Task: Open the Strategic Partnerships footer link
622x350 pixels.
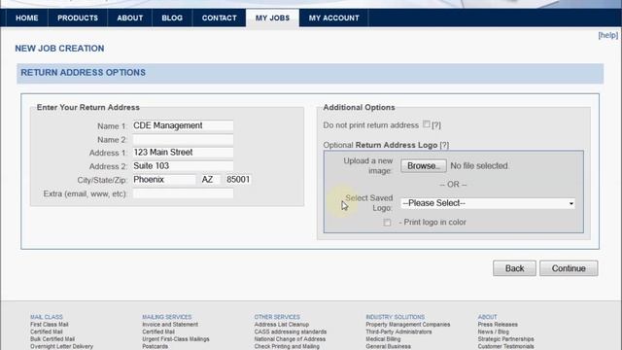Action: 505,339
